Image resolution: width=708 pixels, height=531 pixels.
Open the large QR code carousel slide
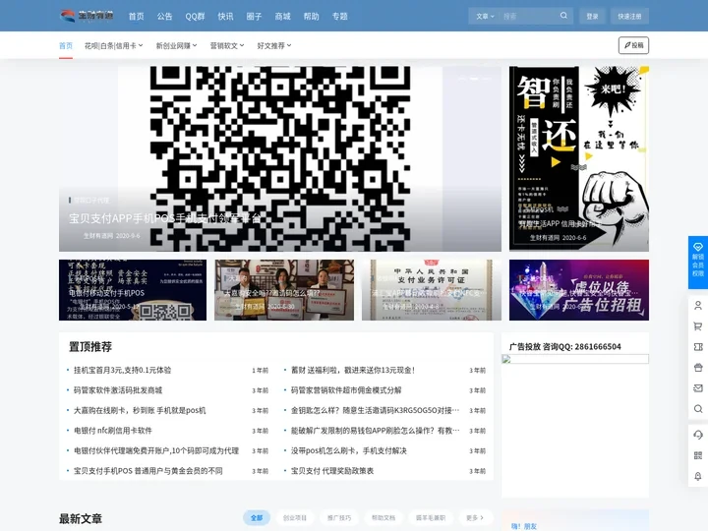click(x=280, y=158)
